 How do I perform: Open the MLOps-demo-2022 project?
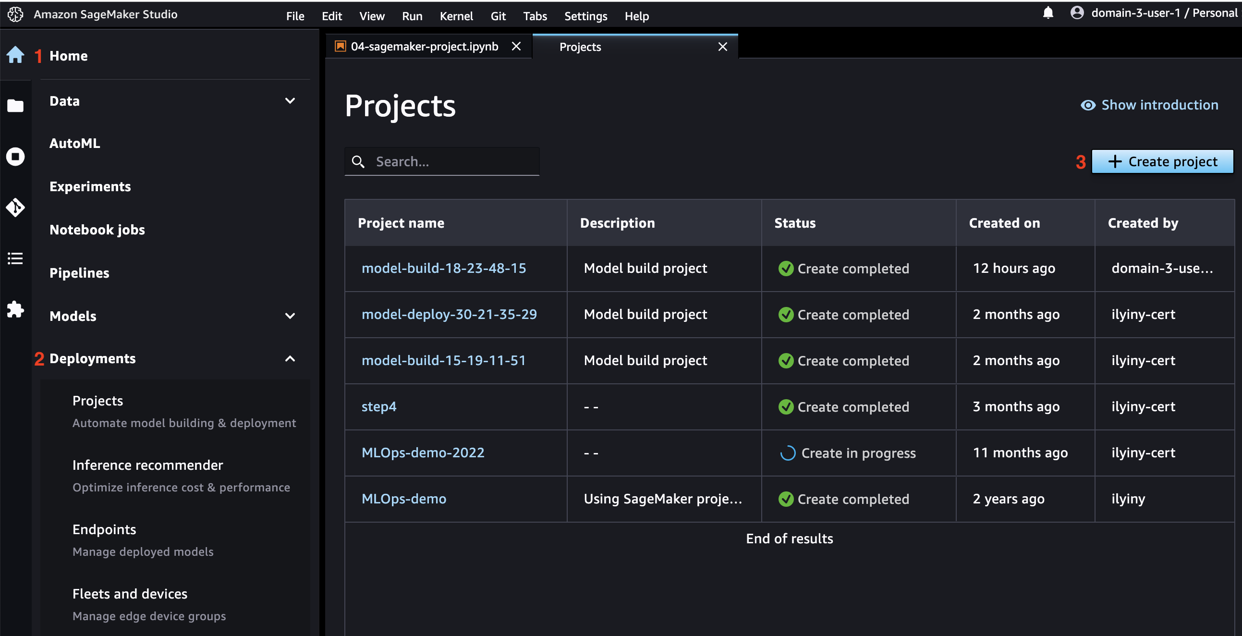tap(423, 453)
